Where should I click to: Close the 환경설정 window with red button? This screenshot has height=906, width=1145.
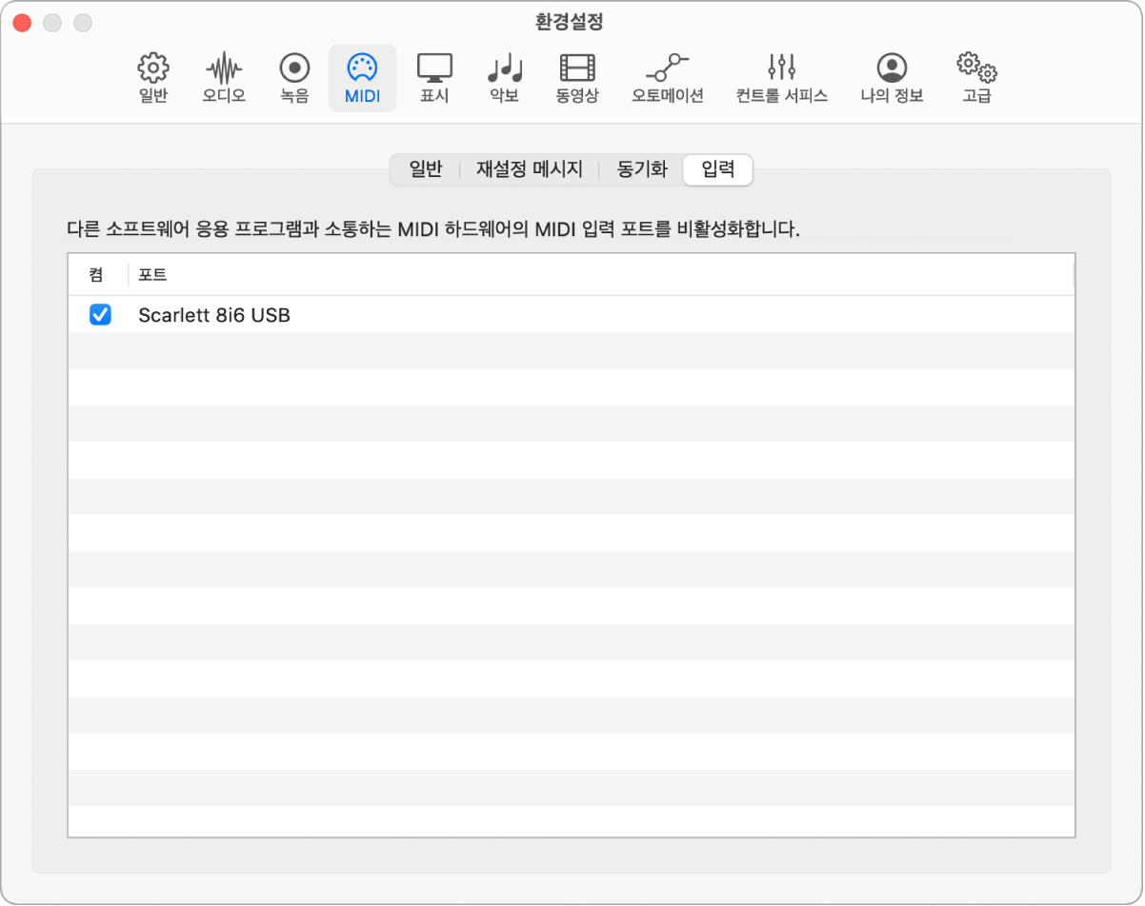(22, 22)
